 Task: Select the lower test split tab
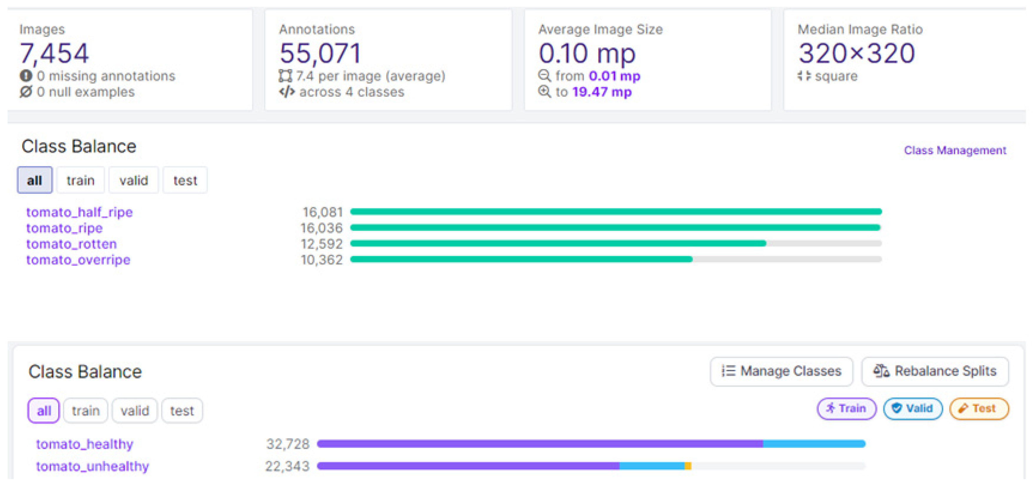tap(182, 410)
